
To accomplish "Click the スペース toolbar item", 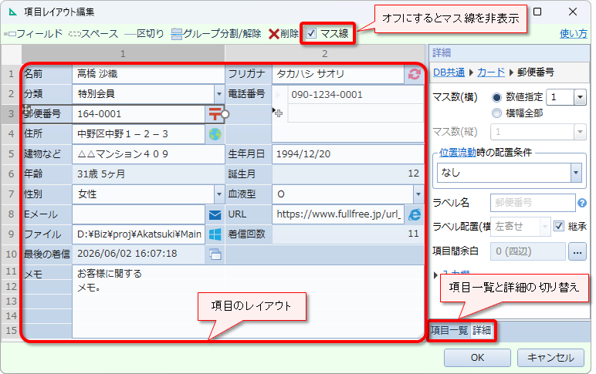I will [93, 34].
